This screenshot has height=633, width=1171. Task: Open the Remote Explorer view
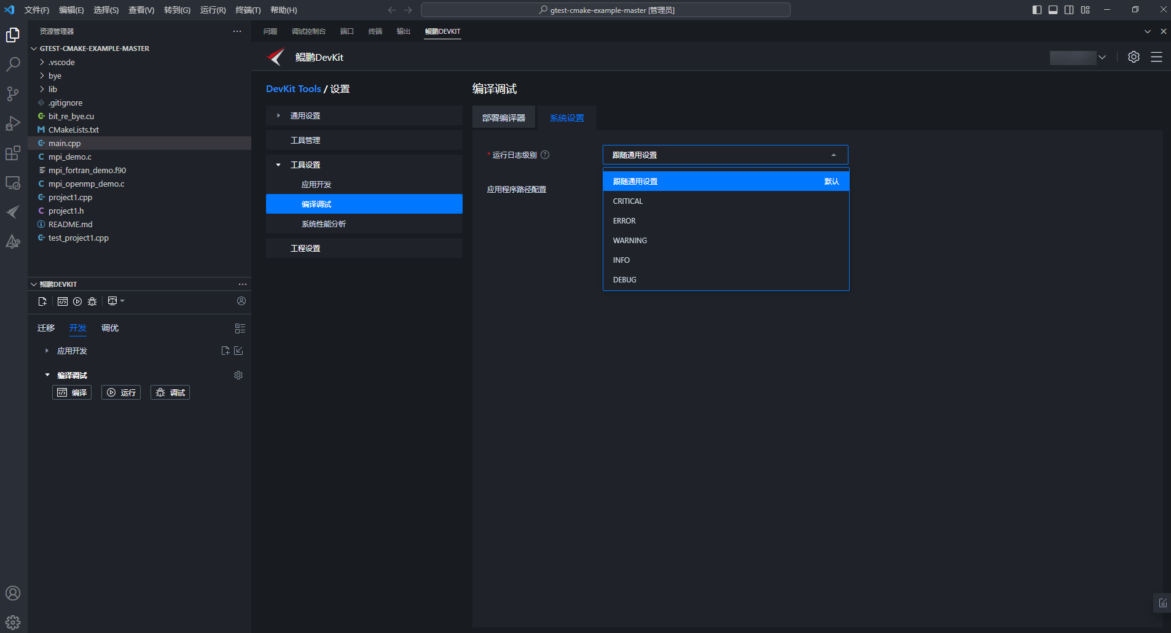click(x=13, y=182)
